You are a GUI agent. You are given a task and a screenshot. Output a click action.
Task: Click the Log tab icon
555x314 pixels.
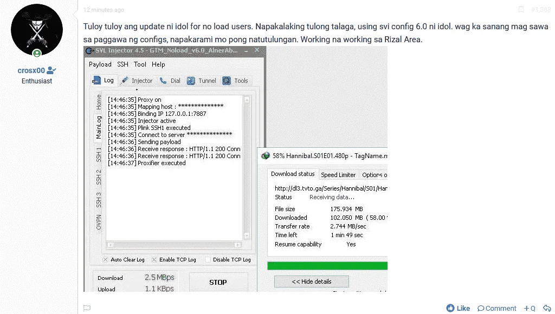pyautogui.click(x=96, y=81)
